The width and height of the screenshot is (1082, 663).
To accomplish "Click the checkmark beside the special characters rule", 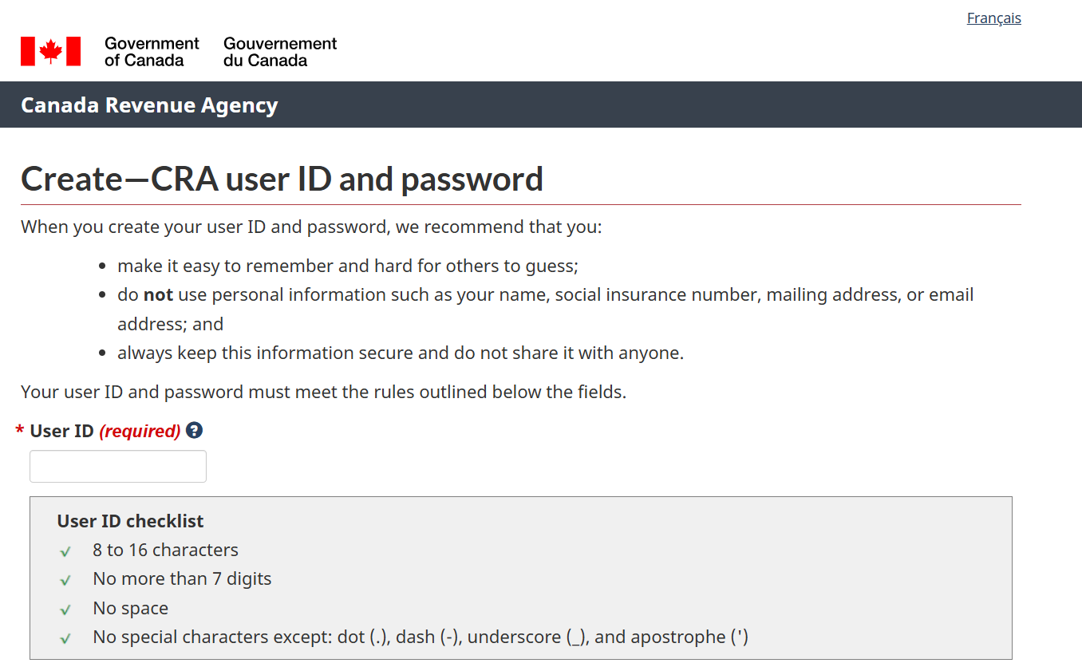I will pos(65,638).
